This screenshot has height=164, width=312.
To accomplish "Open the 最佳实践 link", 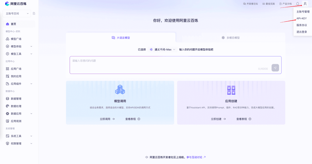I will coord(269,4).
